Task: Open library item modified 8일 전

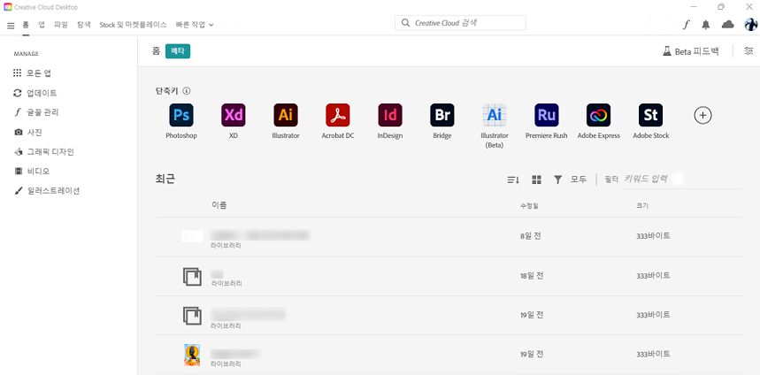Action: 449,237
